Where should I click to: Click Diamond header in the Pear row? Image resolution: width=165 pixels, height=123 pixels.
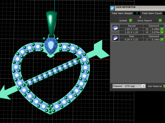click(154, 36)
